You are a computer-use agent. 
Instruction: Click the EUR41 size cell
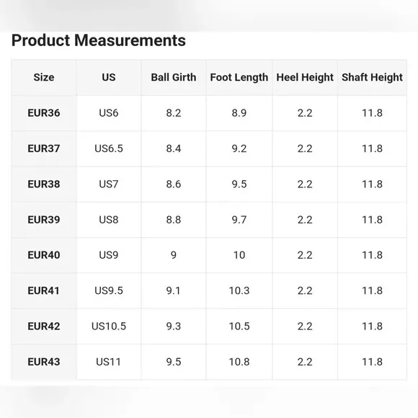(44, 290)
